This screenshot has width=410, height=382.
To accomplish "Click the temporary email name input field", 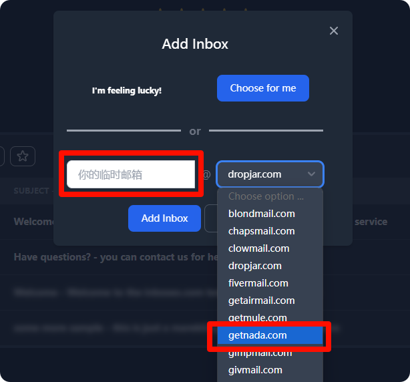I will (x=131, y=175).
